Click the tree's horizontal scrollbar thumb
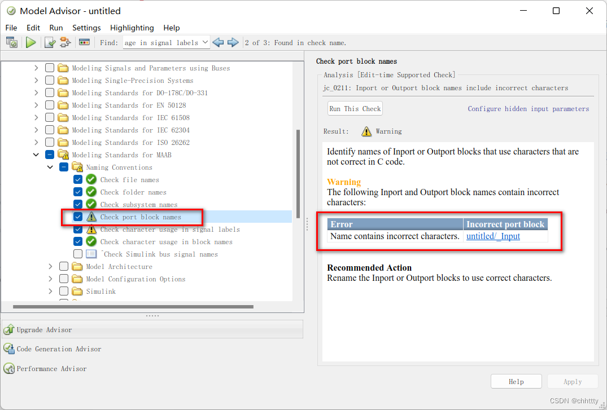 pyautogui.click(x=133, y=307)
